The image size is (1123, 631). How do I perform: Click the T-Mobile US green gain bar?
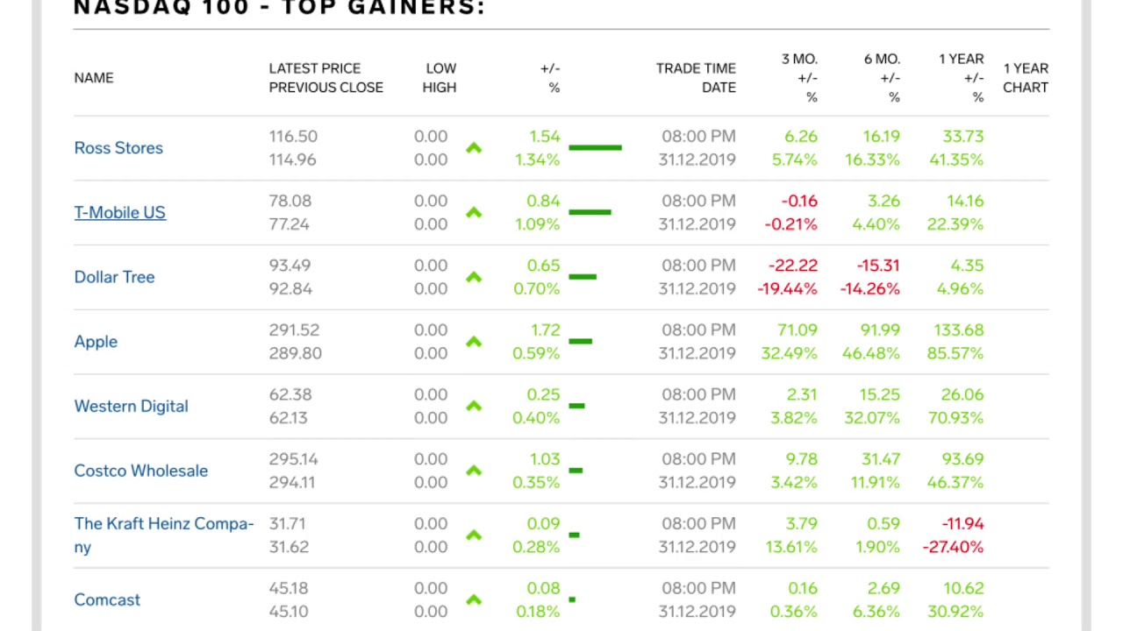[x=590, y=212]
